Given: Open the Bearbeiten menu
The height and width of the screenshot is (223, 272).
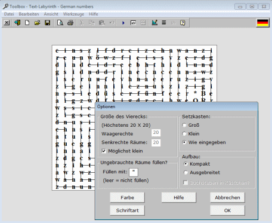Looking at the screenshot, I should (29, 14).
